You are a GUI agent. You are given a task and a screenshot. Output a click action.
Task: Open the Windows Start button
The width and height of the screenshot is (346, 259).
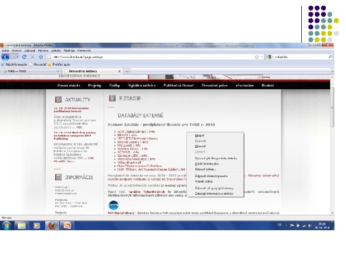tap(6, 225)
